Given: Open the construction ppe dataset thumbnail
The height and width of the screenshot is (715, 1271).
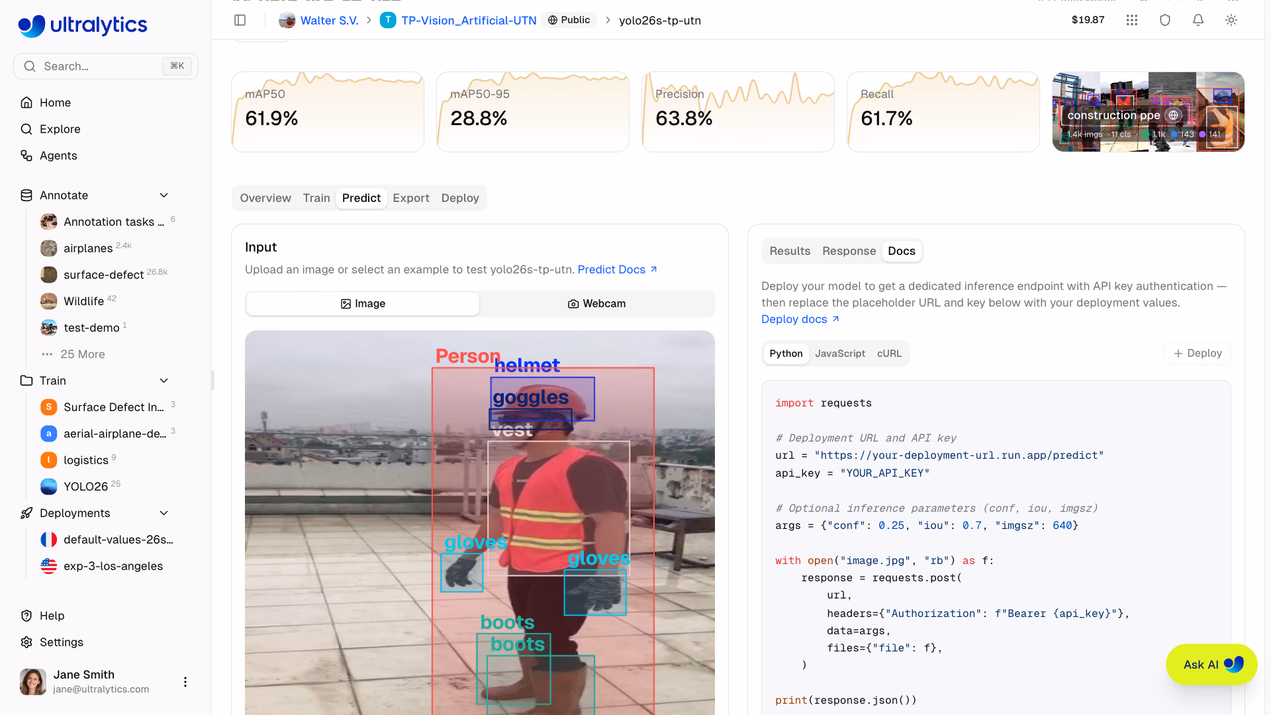Looking at the screenshot, I should 1149,112.
